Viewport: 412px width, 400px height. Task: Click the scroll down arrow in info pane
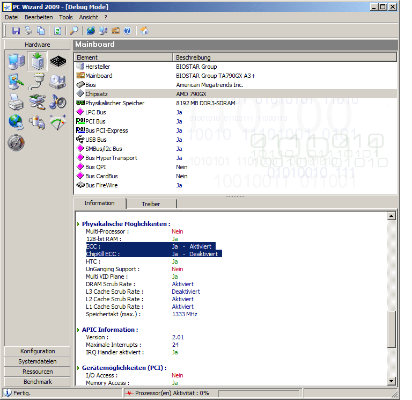coord(391,381)
